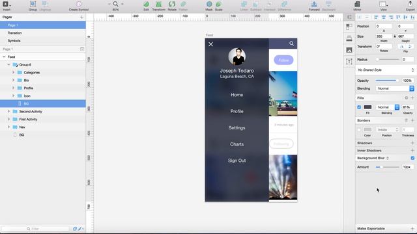Click the Scale tool icon

point(219,5)
